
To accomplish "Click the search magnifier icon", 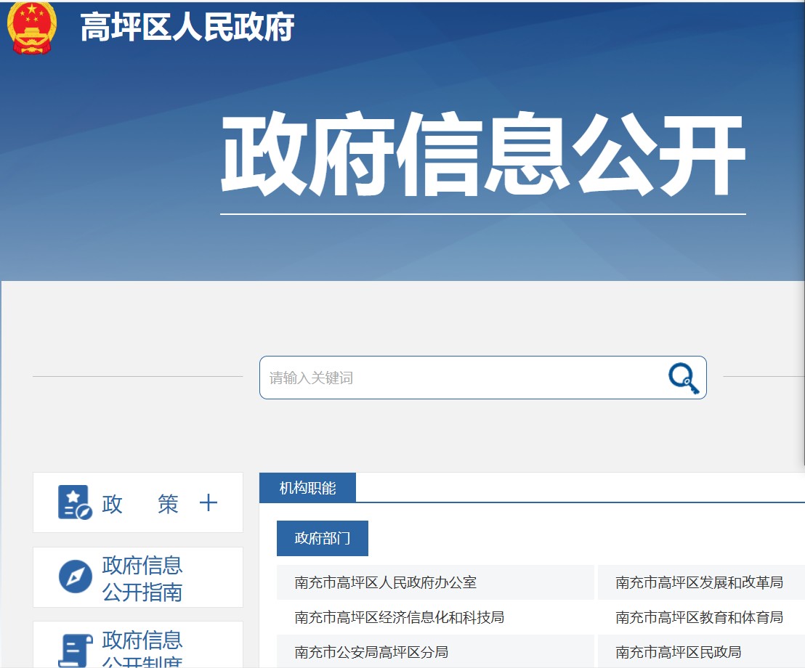I will pyautogui.click(x=681, y=378).
